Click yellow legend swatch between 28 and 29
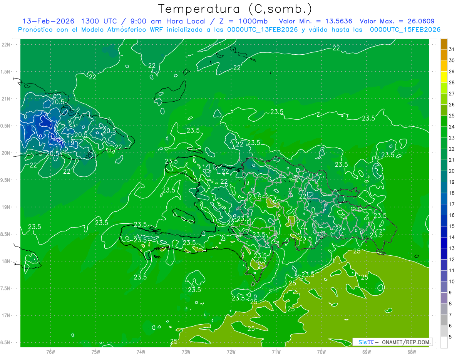The height and width of the screenshot is (357, 462). 444,77
